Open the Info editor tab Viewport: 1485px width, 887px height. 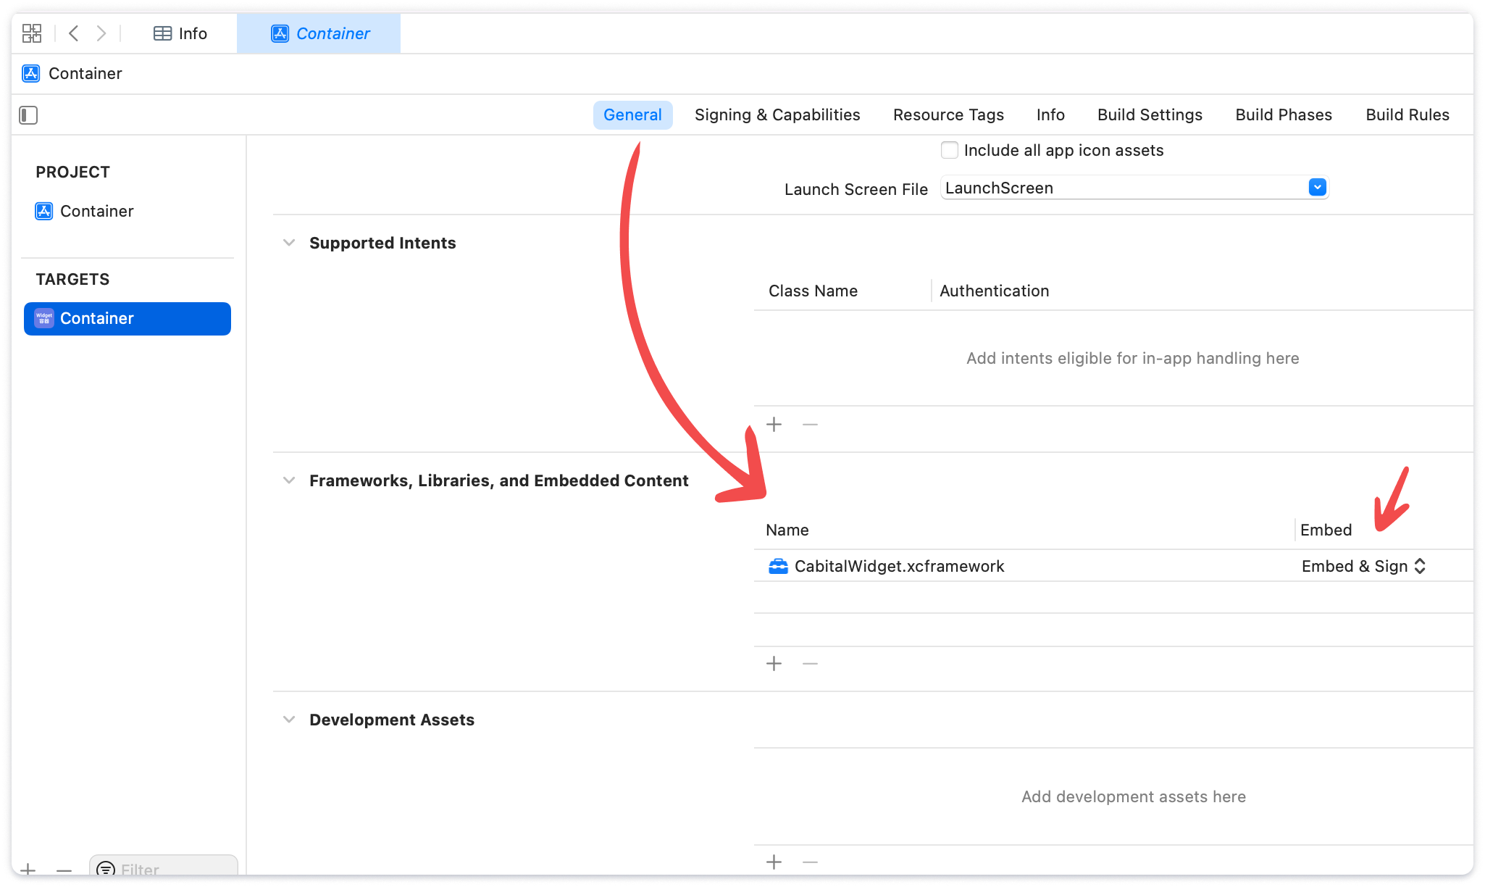pyautogui.click(x=181, y=33)
